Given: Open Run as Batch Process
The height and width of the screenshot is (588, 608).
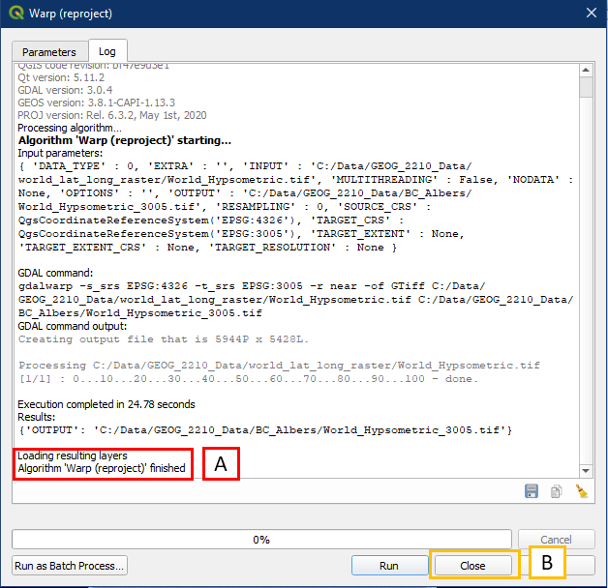Looking at the screenshot, I should pos(69,565).
